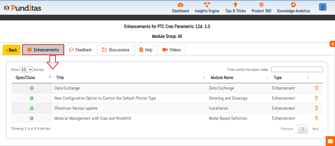Image resolution: width=335 pixels, height=146 pixels.
Task: Expand the Material Management with Creo row
Action: [x=32, y=118]
